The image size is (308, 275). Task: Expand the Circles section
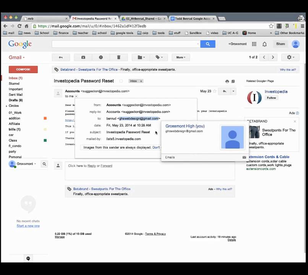pos(6,106)
